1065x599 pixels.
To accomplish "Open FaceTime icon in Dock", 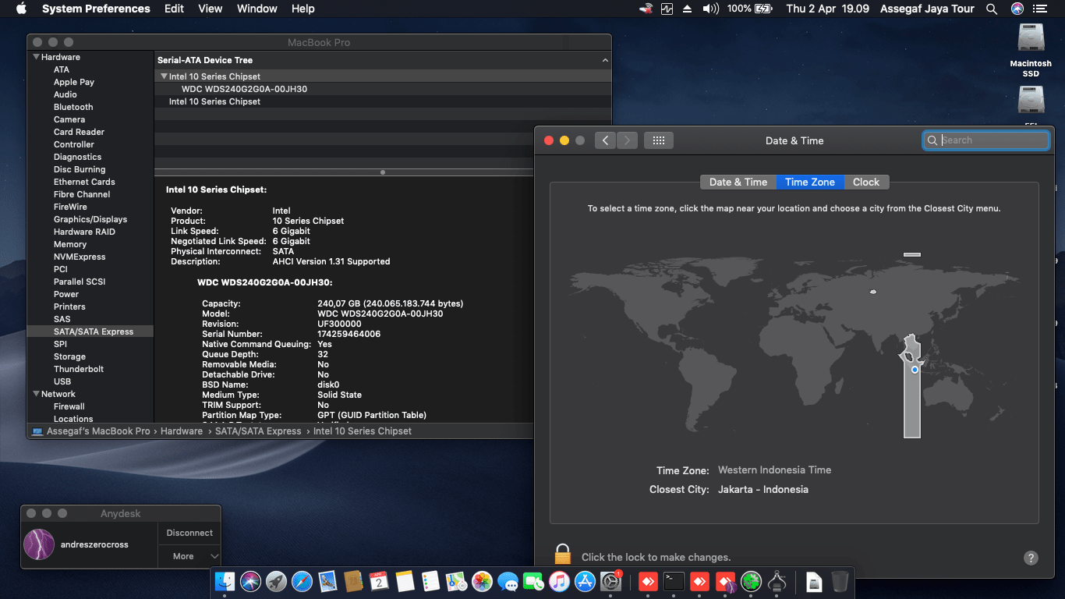I will point(533,581).
